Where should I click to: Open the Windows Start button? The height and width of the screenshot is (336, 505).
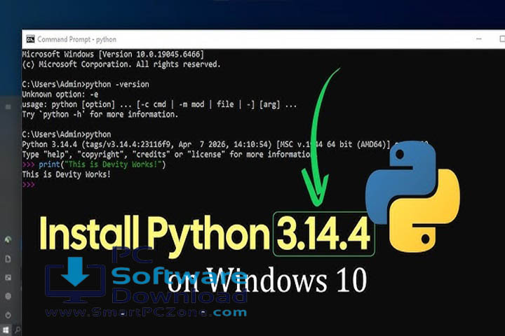coord(6,330)
